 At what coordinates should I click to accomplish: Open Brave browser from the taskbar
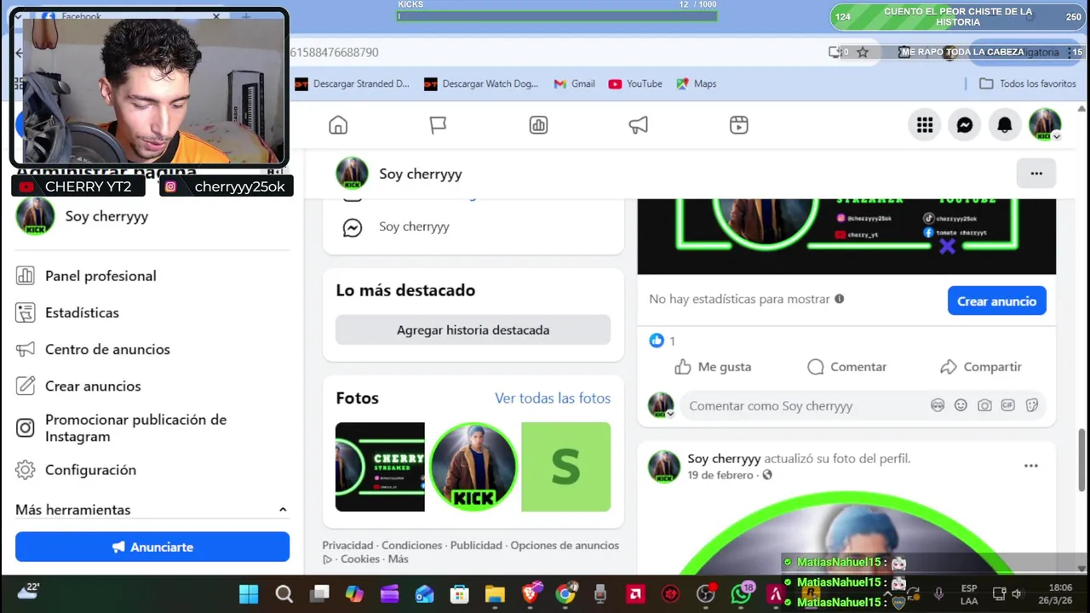pyautogui.click(x=530, y=594)
